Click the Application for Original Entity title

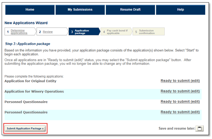30,81
